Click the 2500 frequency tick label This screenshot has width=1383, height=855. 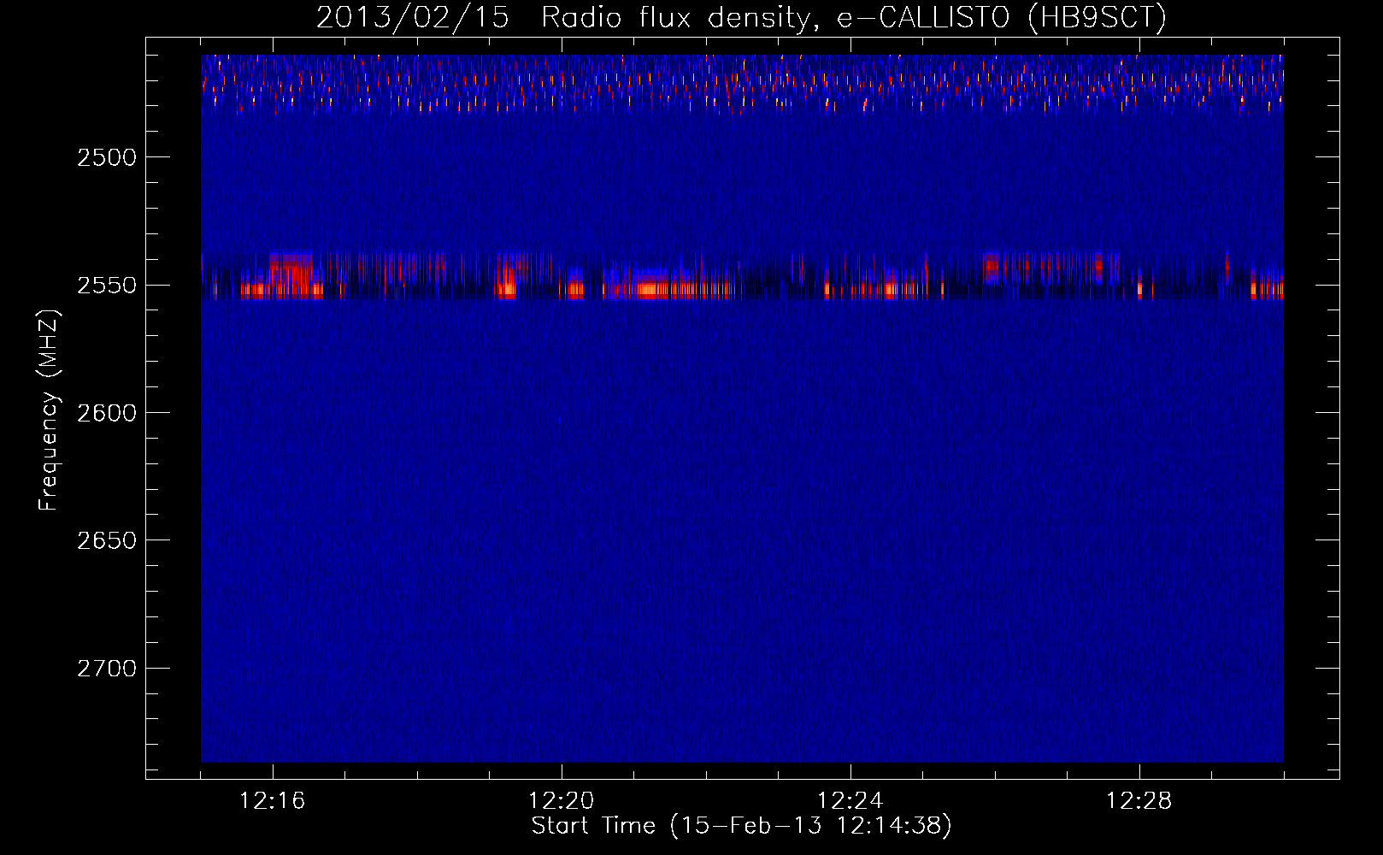[107, 157]
